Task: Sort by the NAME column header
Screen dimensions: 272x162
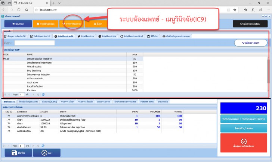Action: click(x=76, y=54)
